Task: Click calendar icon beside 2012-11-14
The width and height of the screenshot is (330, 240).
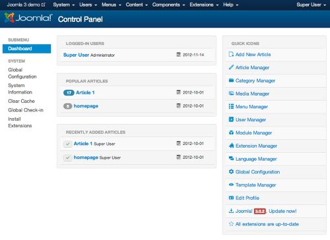Action: point(179,55)
